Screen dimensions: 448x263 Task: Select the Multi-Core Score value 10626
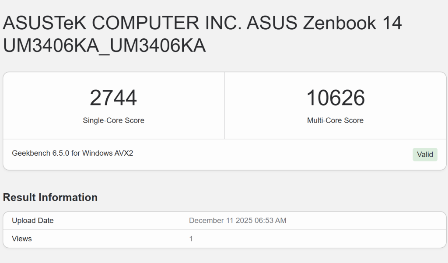click(335, 97)
